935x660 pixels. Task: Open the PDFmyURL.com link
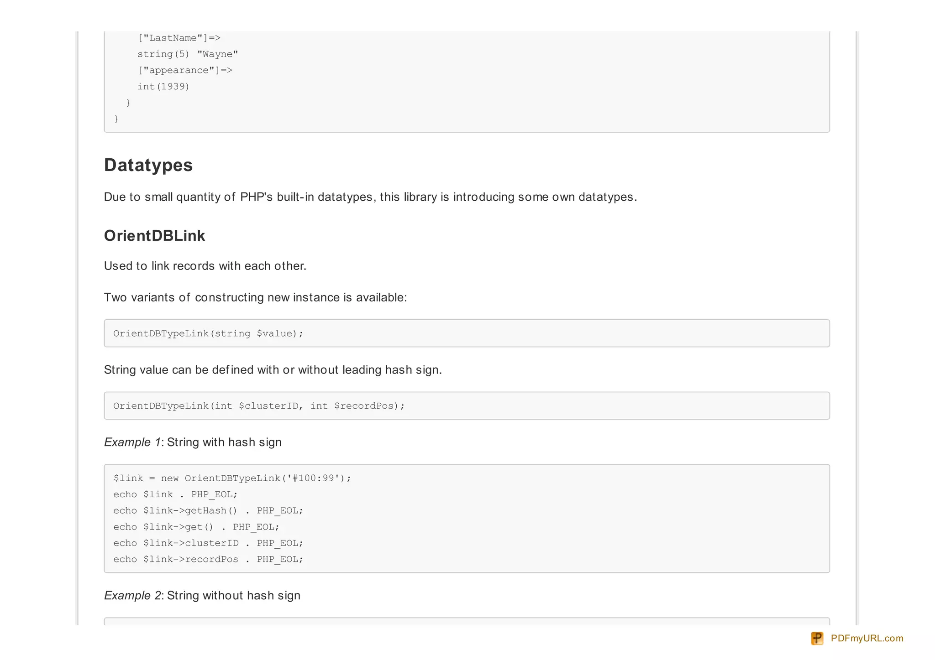(867, 638)
